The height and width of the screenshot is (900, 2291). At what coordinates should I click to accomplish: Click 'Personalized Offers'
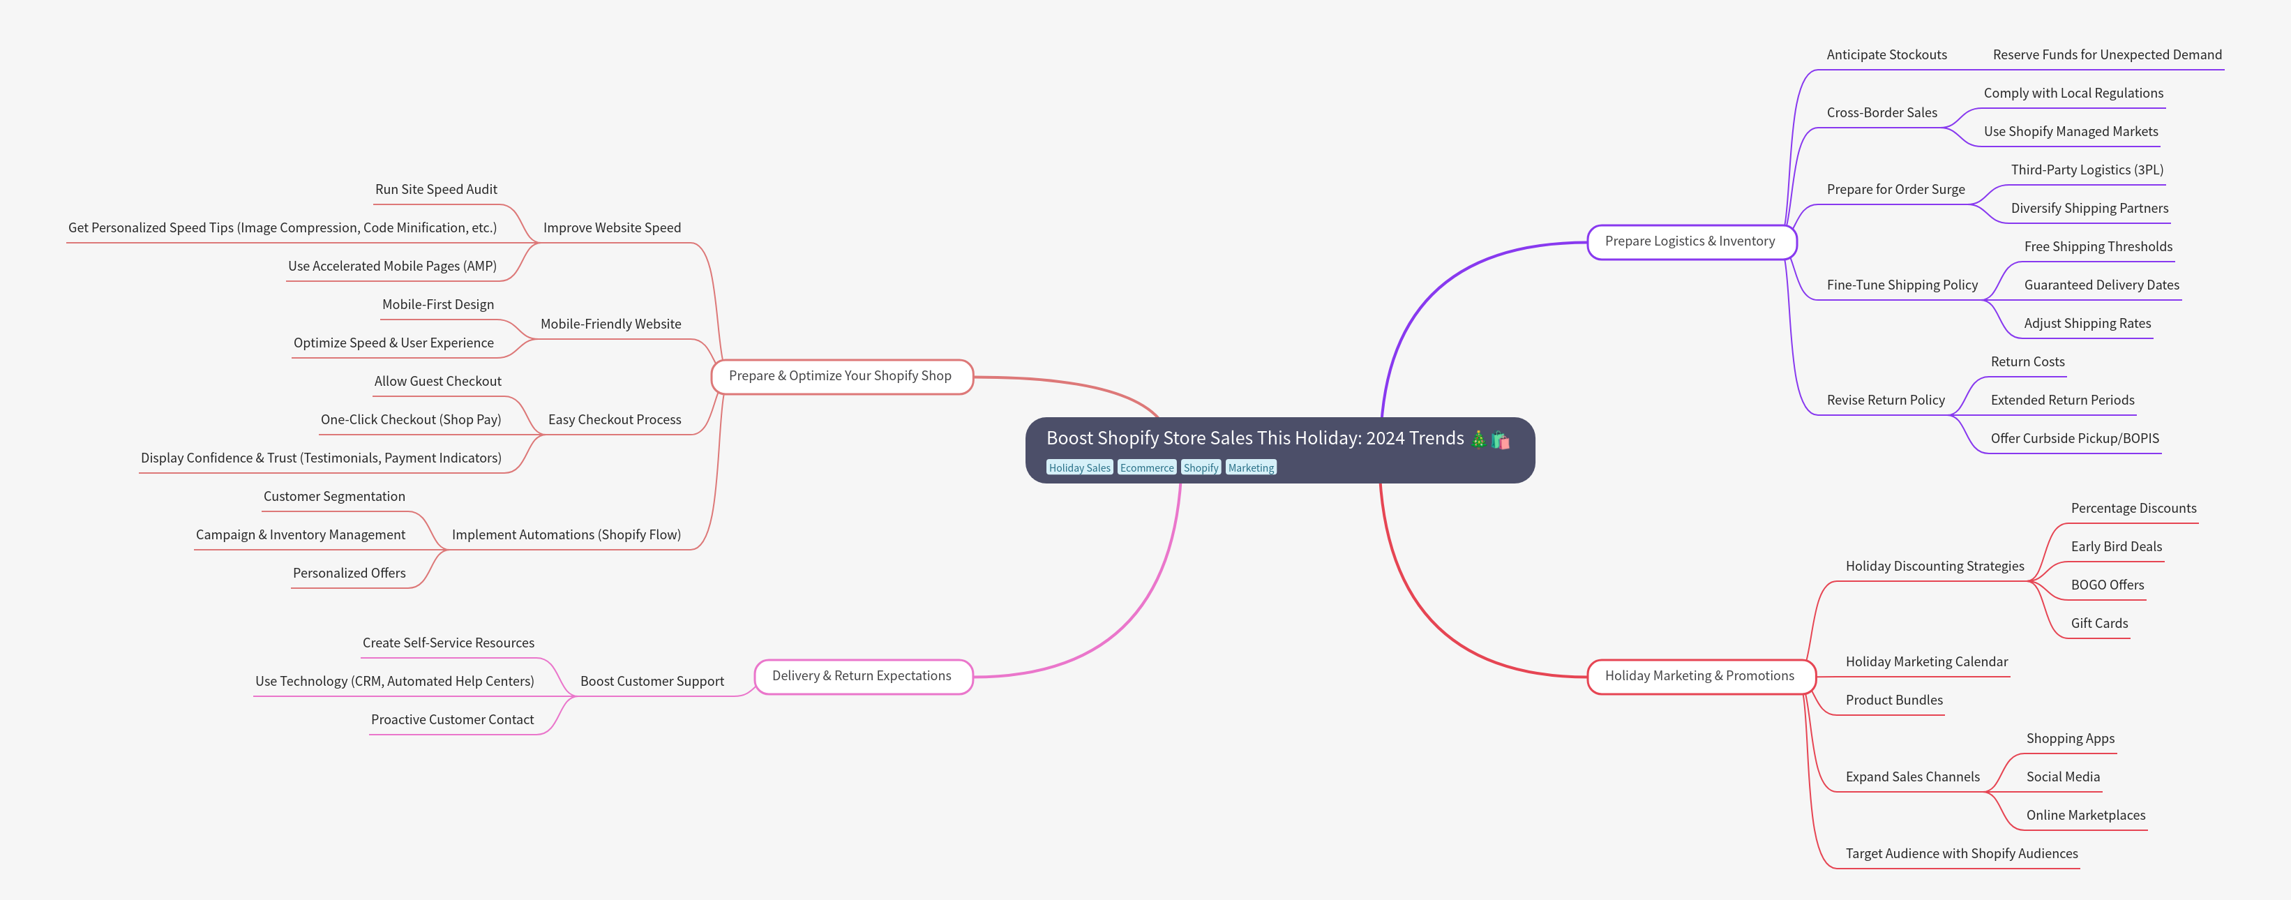tap(350, 573)
